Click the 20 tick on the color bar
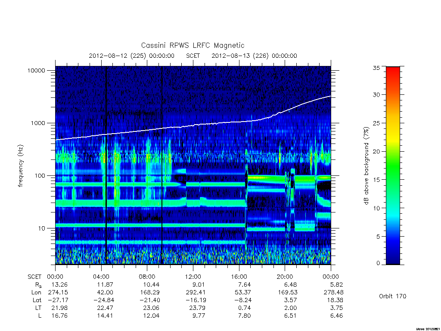This screenshot has height=331, width=441. (x=376, y=151)
